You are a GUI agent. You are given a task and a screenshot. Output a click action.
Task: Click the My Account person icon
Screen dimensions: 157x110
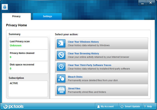click(98, 106)
